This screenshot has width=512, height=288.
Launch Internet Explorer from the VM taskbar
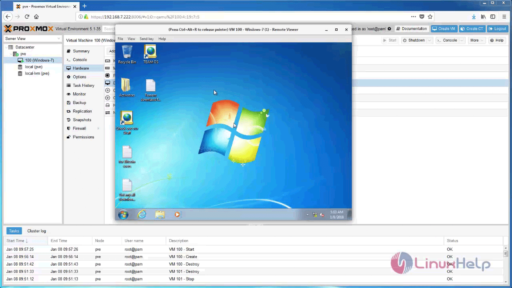tap(142, 214)
